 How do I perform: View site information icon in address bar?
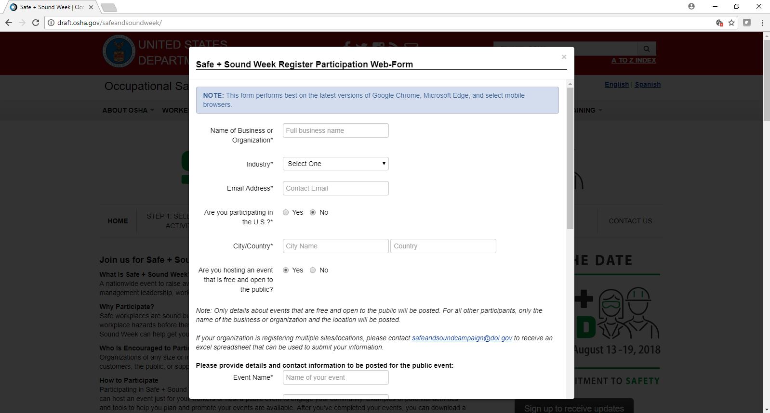(51, 23)
